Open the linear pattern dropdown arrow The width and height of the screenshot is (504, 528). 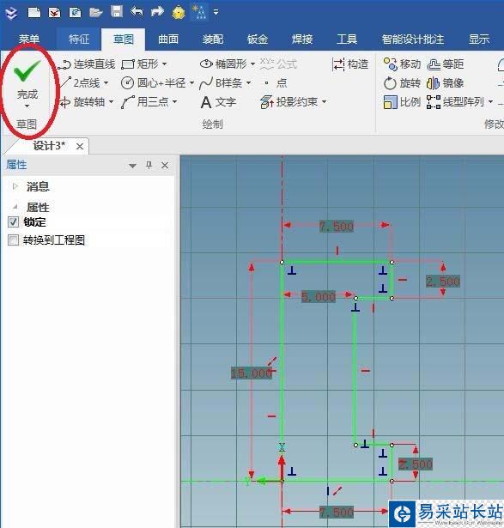click(490, 101)
